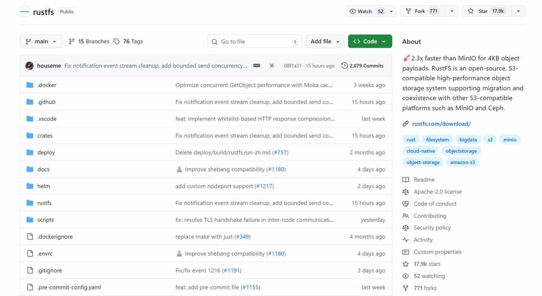Open the 15 Branches view
542x296 pixels.
pos(88,41)
